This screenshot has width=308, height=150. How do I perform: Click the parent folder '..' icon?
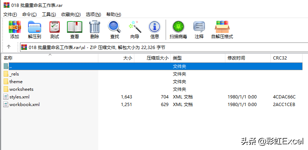6,66
